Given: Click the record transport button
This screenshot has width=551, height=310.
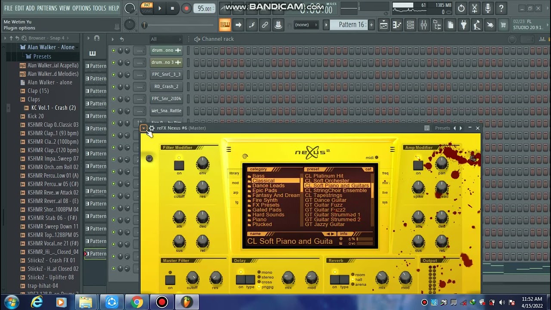Looking at the screenshot, I should pyautogui.click(x=186, y=8).
